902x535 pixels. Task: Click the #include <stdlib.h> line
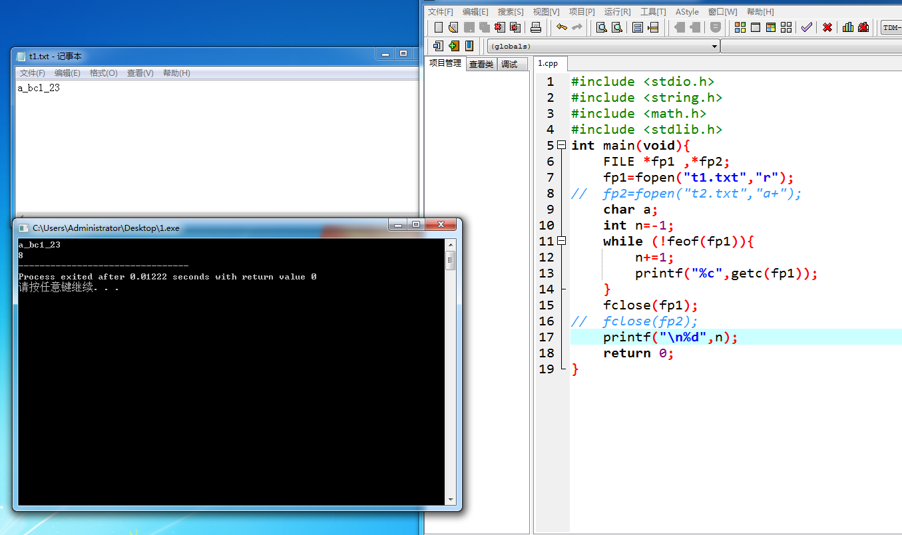[646, 130]
